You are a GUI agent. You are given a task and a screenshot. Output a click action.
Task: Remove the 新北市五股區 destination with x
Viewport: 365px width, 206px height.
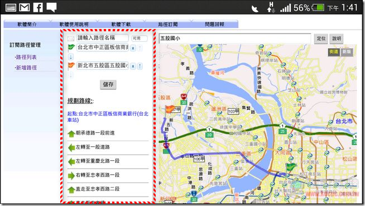coord(133,66)
